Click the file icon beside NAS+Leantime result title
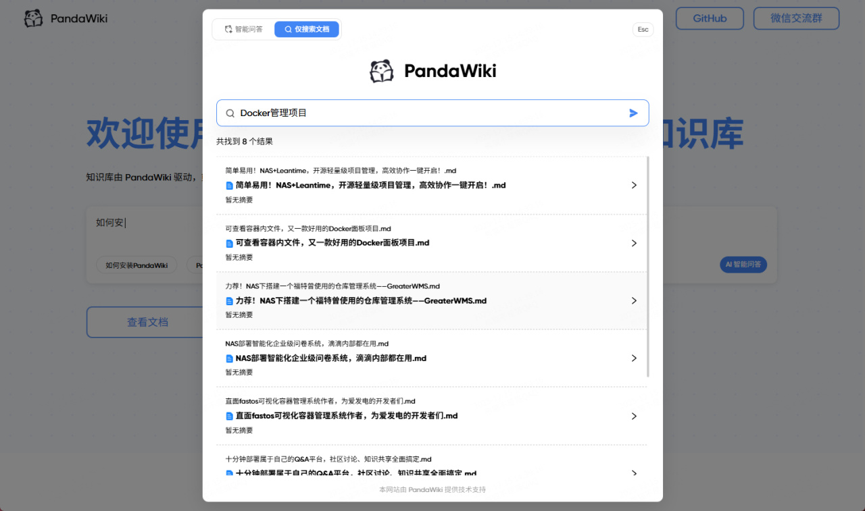865x511 pixels. 230,185
